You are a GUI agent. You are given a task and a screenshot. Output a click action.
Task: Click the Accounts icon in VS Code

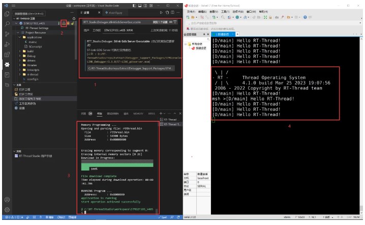(7, 200)
